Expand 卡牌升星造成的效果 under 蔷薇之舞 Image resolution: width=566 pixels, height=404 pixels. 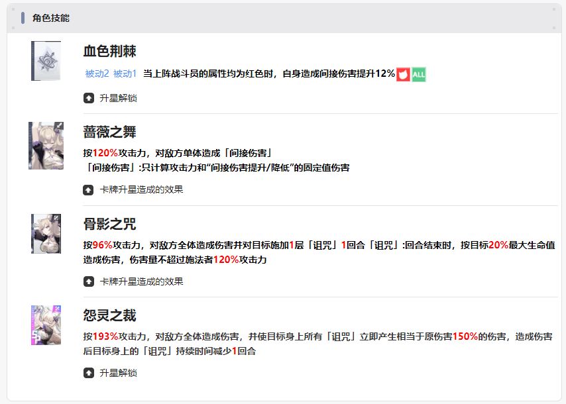pyautogui.click(x=141, y=189)
